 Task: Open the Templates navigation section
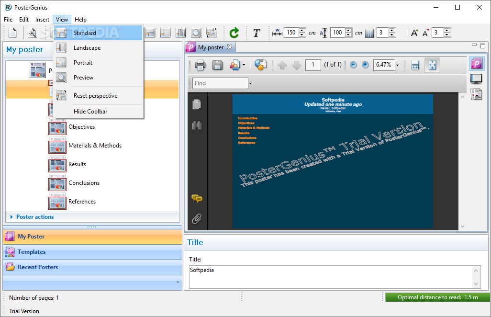pyautogui.click(x=92, y=252)
